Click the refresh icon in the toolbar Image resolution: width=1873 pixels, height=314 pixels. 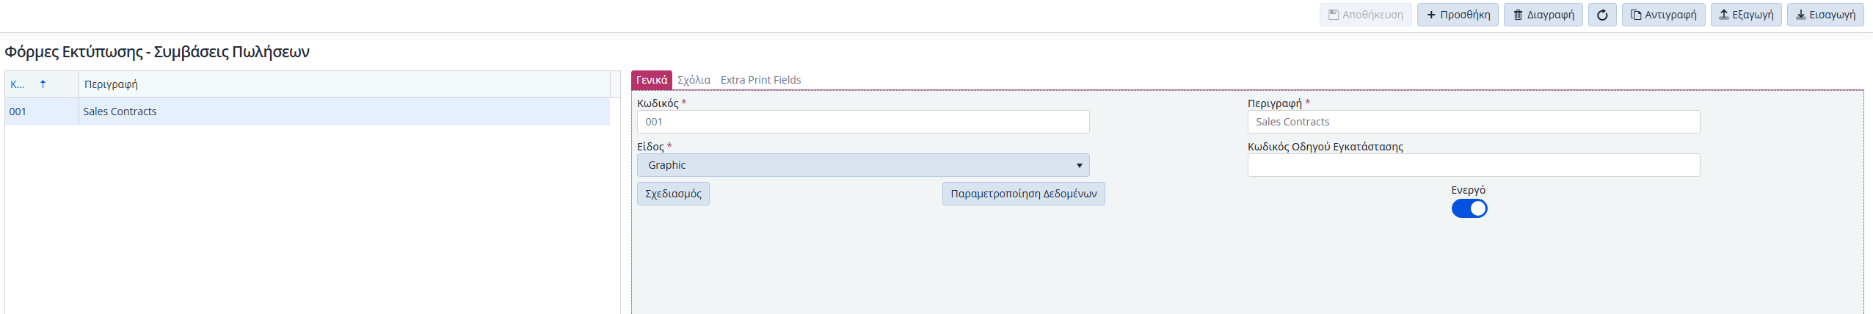click(x=1602, y=15)
